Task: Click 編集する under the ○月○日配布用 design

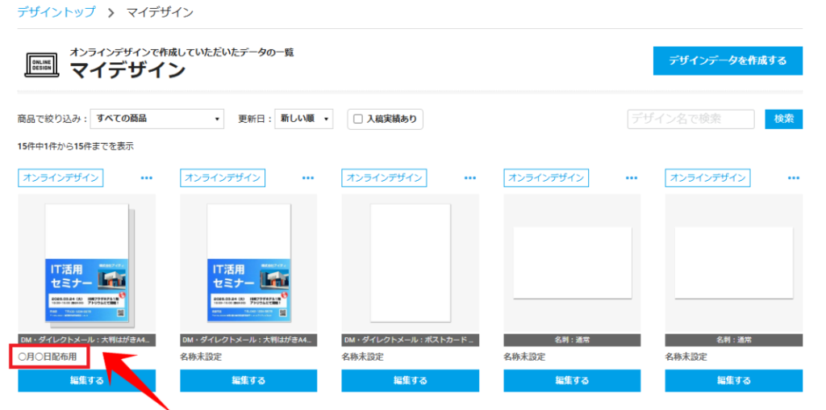Action: click(x=87, y=381)
